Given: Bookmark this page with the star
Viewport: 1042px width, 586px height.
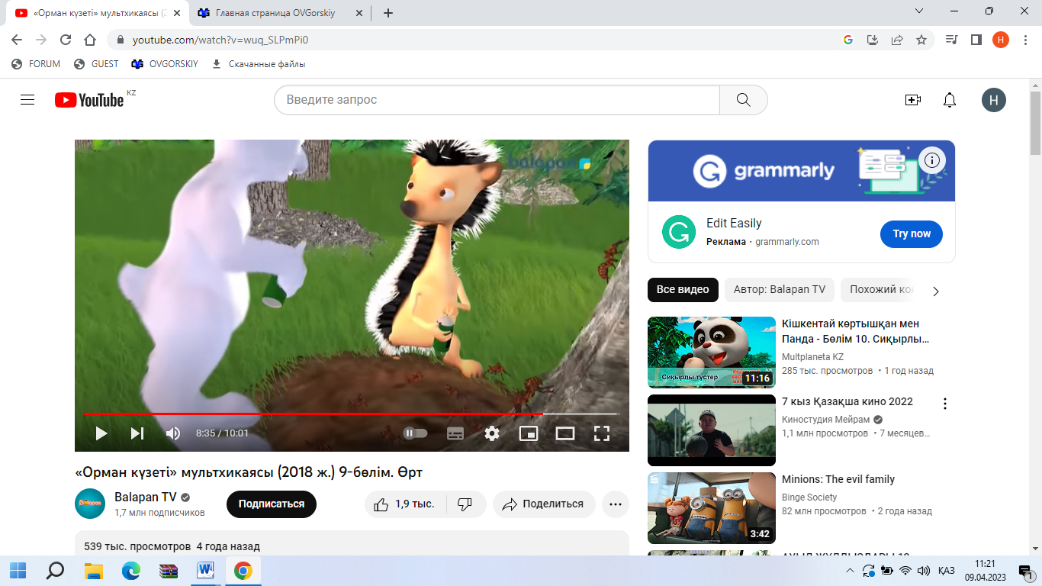Looking at the screenshot, I should 921,40.
